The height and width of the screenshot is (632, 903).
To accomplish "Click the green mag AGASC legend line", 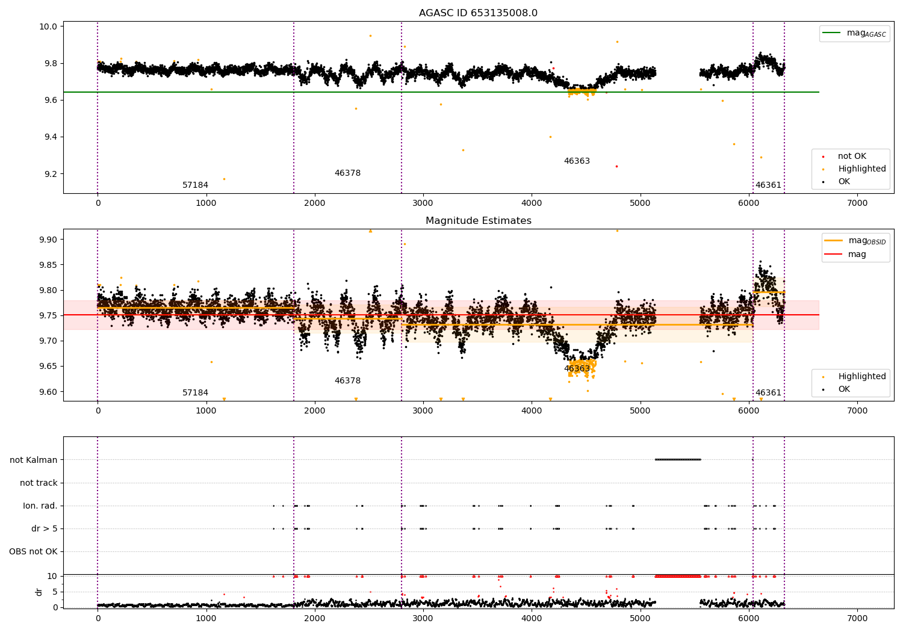I will [831, 33].
